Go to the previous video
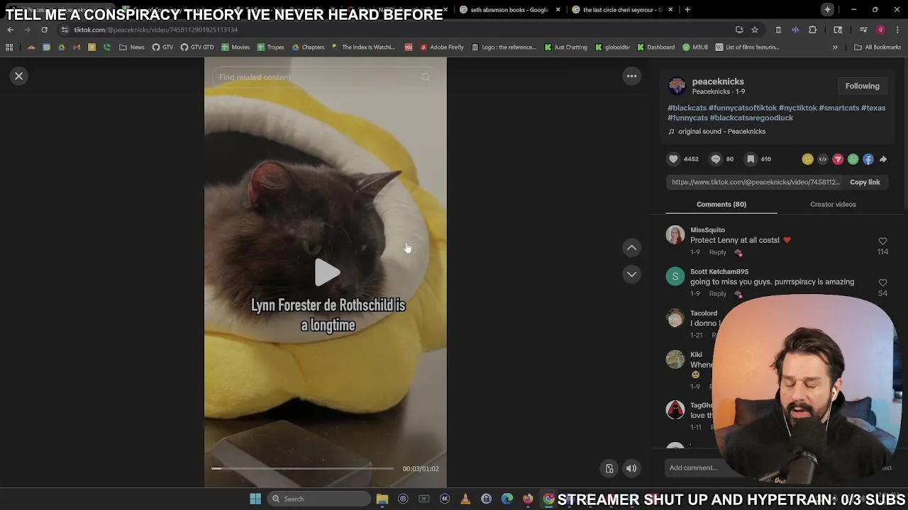Screen dimensions: 908x510 click(631, 248)
